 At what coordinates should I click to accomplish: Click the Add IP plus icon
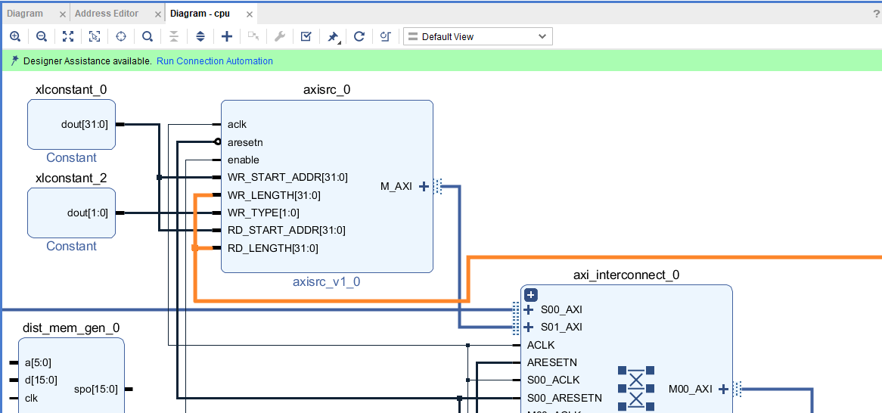click(x=227, y=36)
